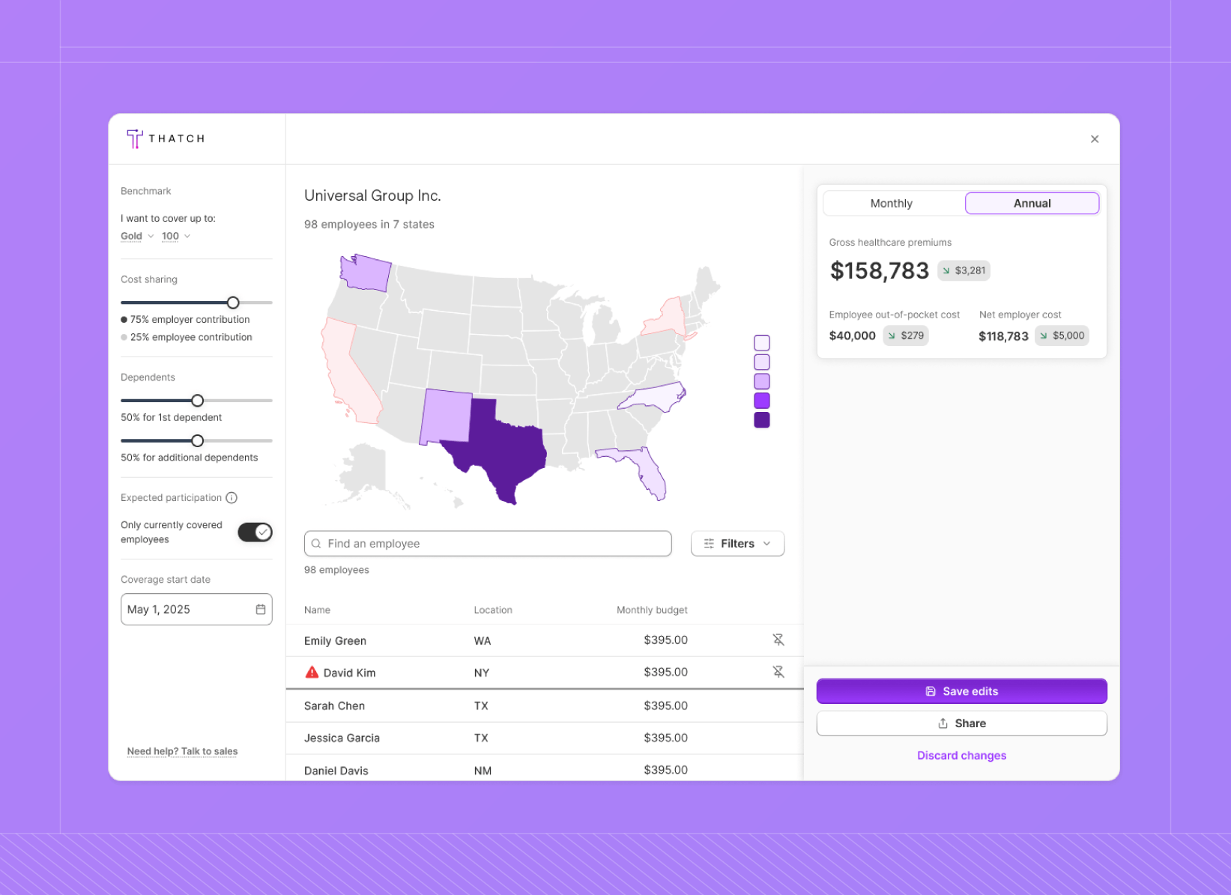
Task: Open the calendar icon in coverage date field
Action: 261,610
